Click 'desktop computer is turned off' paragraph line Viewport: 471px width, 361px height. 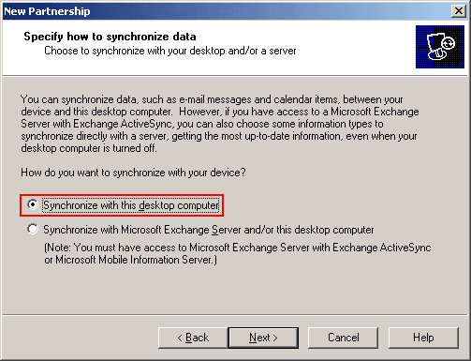click(x=89, y=148)
